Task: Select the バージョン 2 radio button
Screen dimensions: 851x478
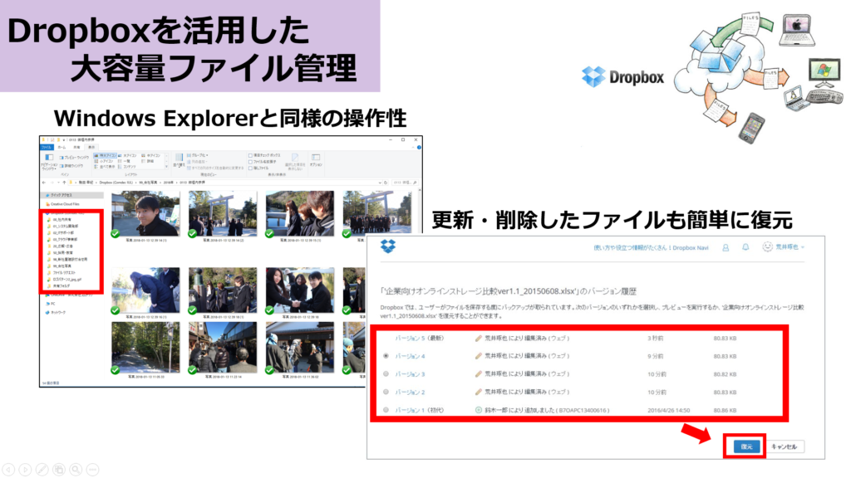Action: [386, 392]
